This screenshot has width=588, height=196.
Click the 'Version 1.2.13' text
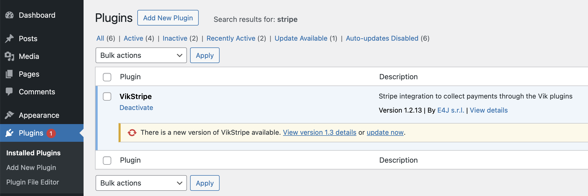(400, 110)
